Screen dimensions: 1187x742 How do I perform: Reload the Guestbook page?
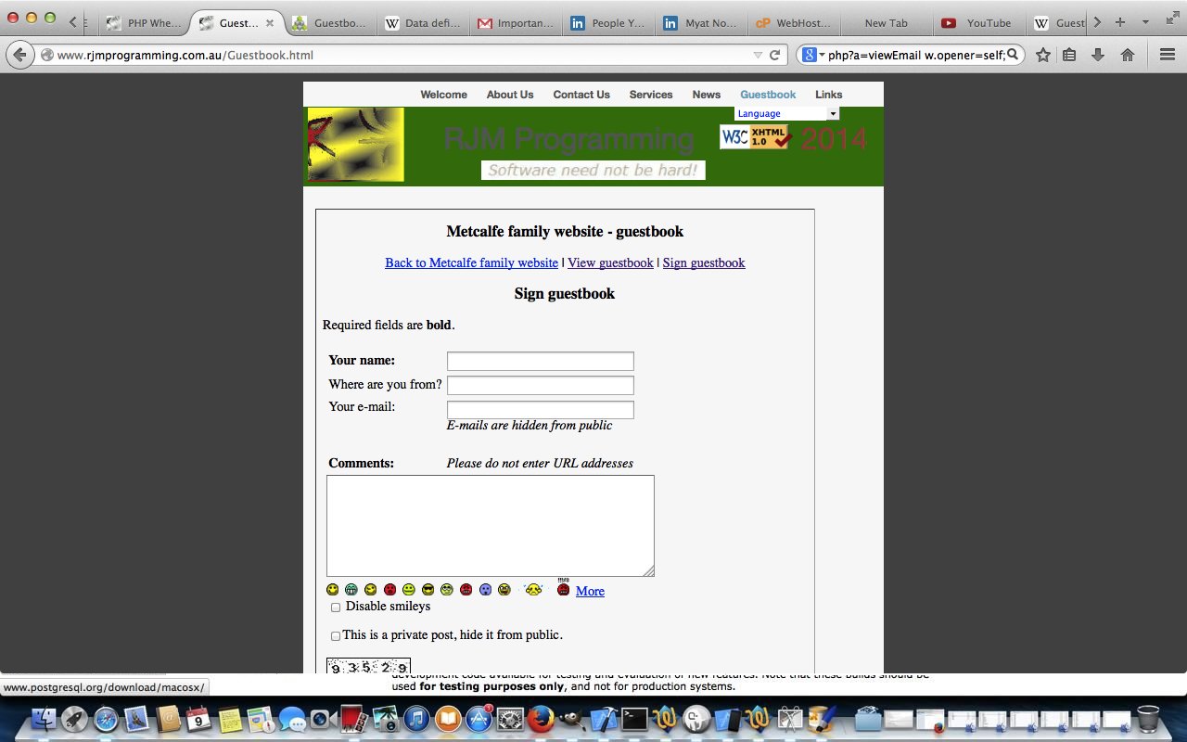click(774, 55)
